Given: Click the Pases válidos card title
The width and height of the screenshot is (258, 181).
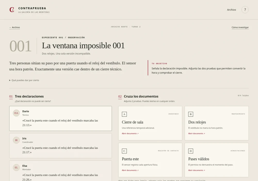Looking at the screenshot, I should tap(199, 159).
